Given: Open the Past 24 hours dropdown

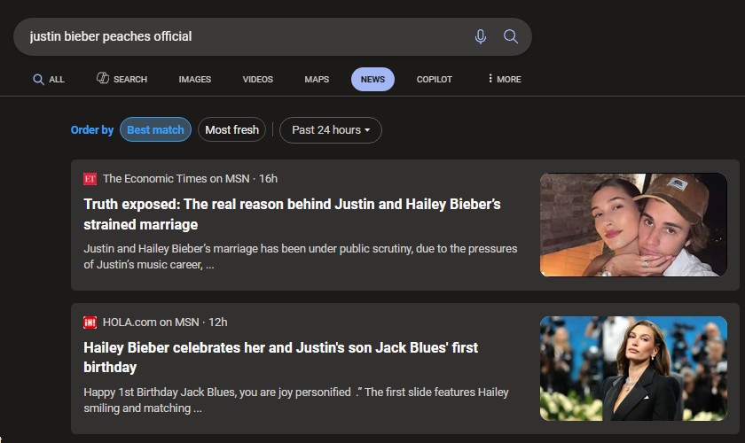Looking at the screenshot, I should 331,130.
